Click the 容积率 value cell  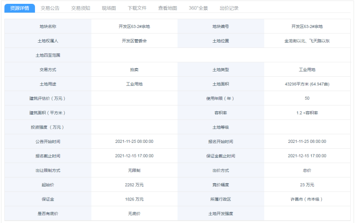307,113
